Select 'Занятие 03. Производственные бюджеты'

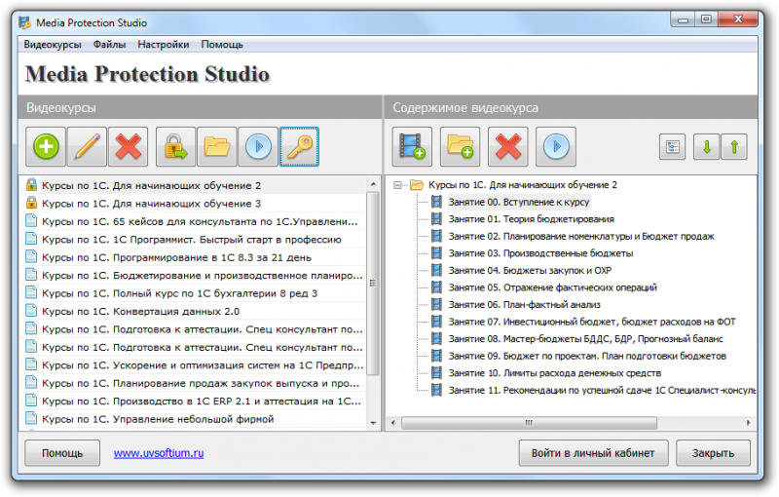coord(540,253)
